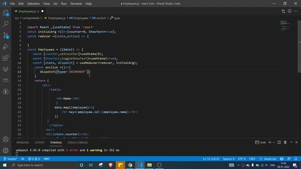Close the terminal panel
This screenshot has height=169, width=301.
click(x=297, y=142)
